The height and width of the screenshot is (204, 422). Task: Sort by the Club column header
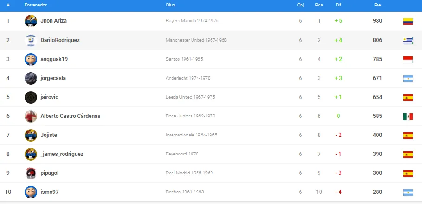170,5
